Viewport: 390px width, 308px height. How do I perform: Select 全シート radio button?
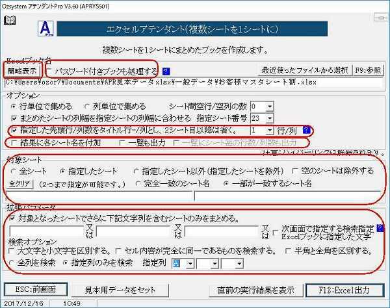[14, 171]
